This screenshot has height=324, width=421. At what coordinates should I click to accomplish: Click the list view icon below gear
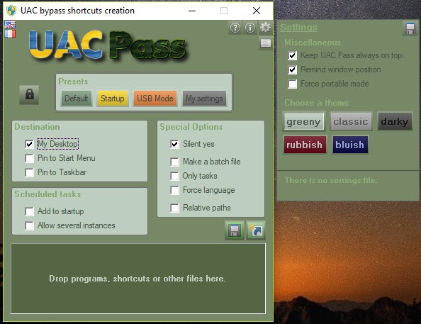tap(266, 43)
